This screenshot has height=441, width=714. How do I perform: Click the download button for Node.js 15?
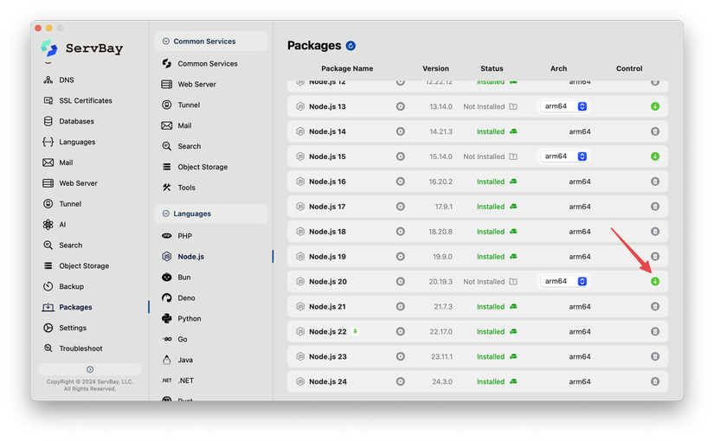click(655, 157)
